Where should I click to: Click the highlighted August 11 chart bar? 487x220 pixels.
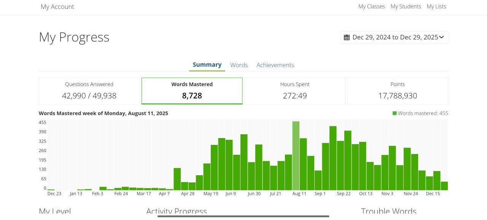(x=296, y=156)
